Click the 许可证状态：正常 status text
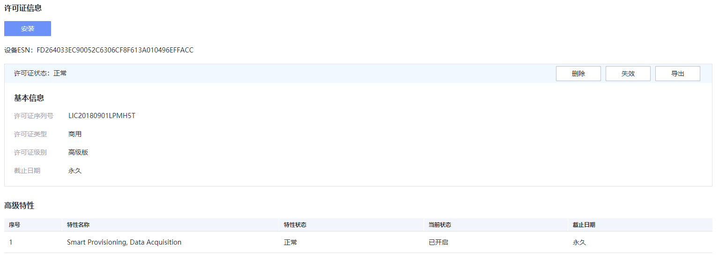Viewport: 719px width, 261px height. point(40,74)
